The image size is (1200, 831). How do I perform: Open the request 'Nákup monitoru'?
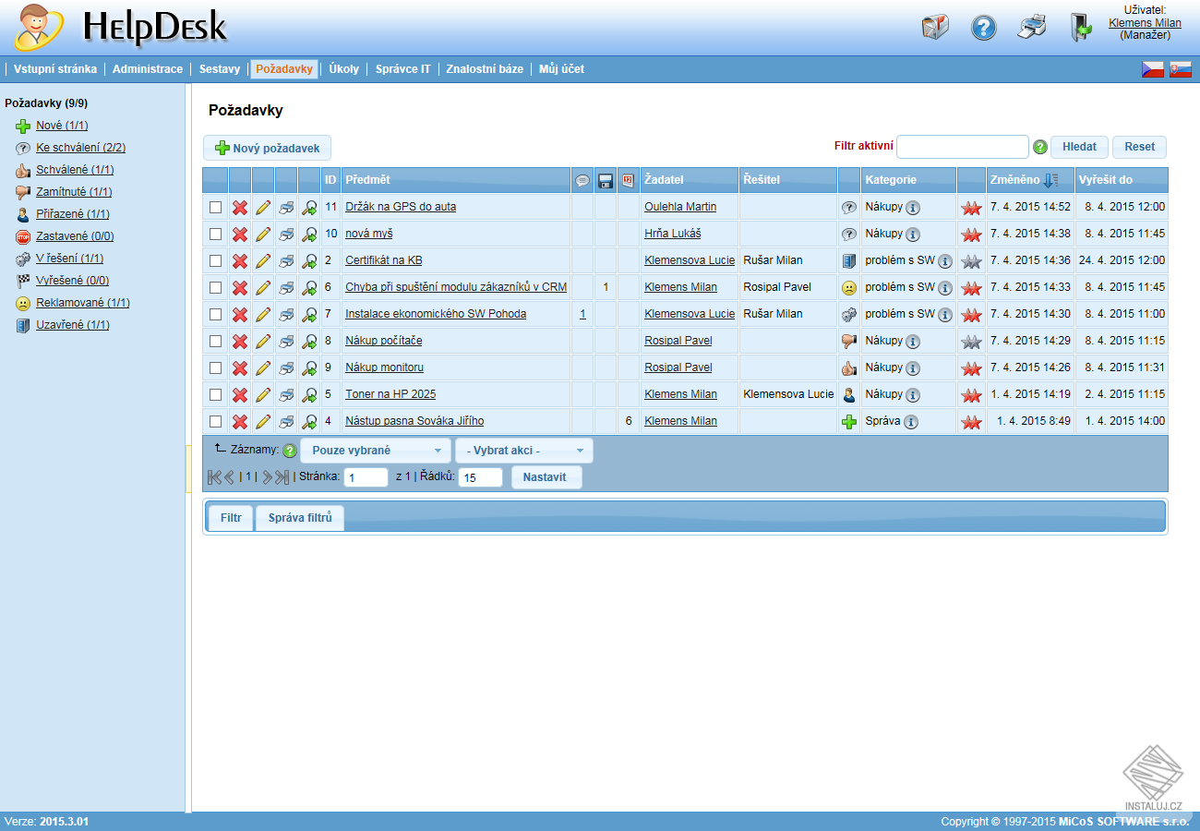point(384,367)
